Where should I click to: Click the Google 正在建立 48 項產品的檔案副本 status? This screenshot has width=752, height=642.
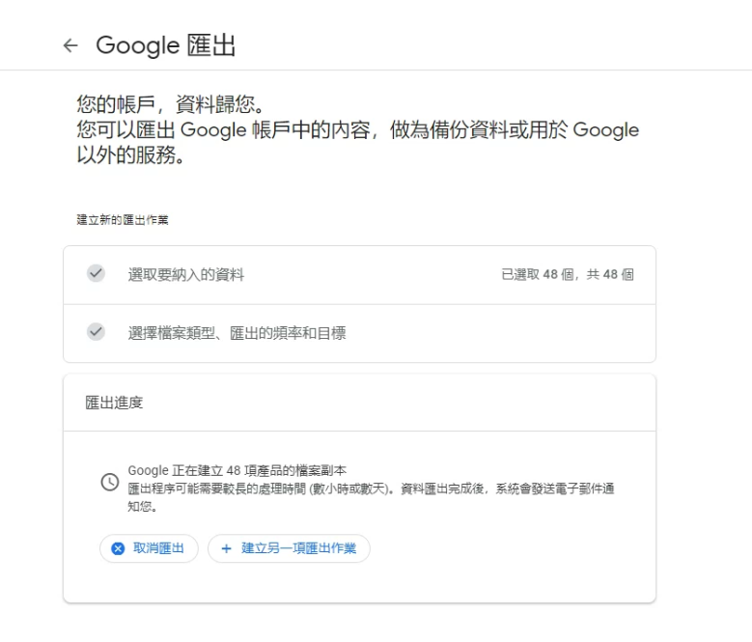click(237, 470)
